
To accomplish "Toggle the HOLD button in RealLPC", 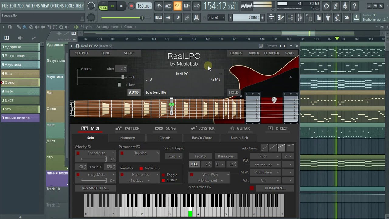I will pyautogui.click(x=234, y=92).
